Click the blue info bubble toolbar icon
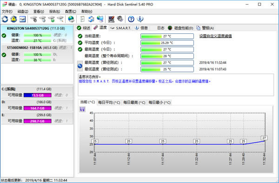This screenshot has width=279, height=183. click(140, 19)
